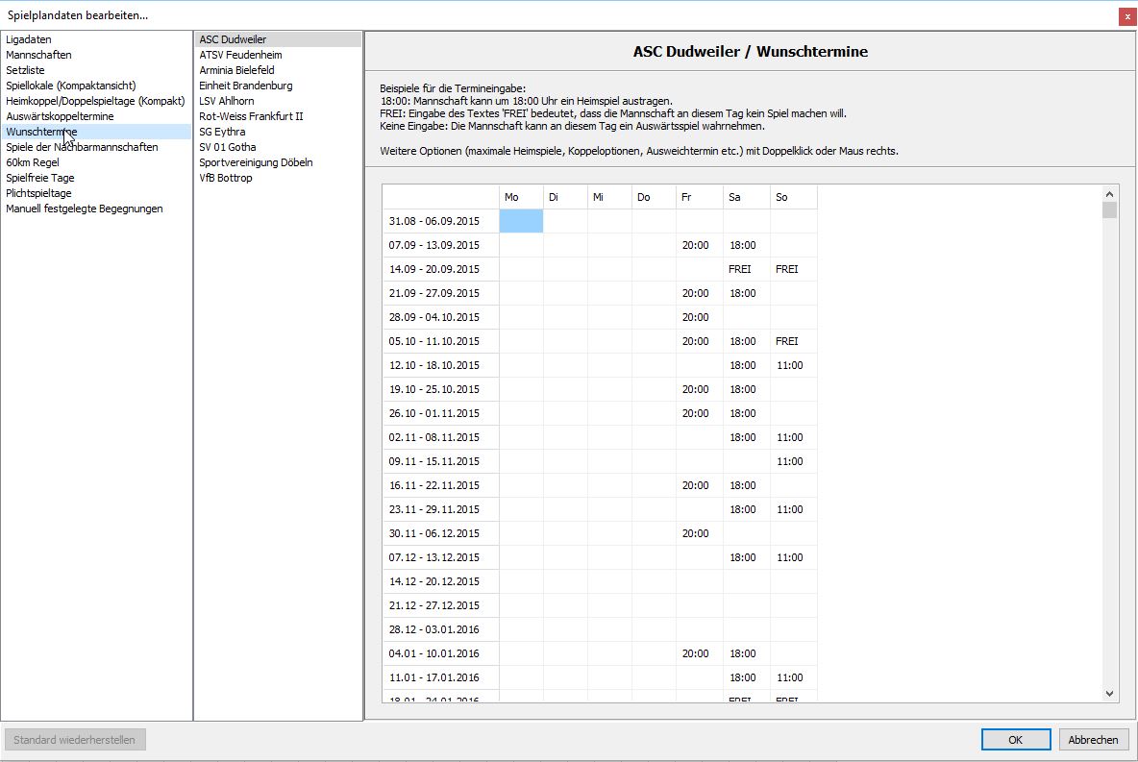
Task: Open Spielfreie Tage section
Action: [40, 178]
